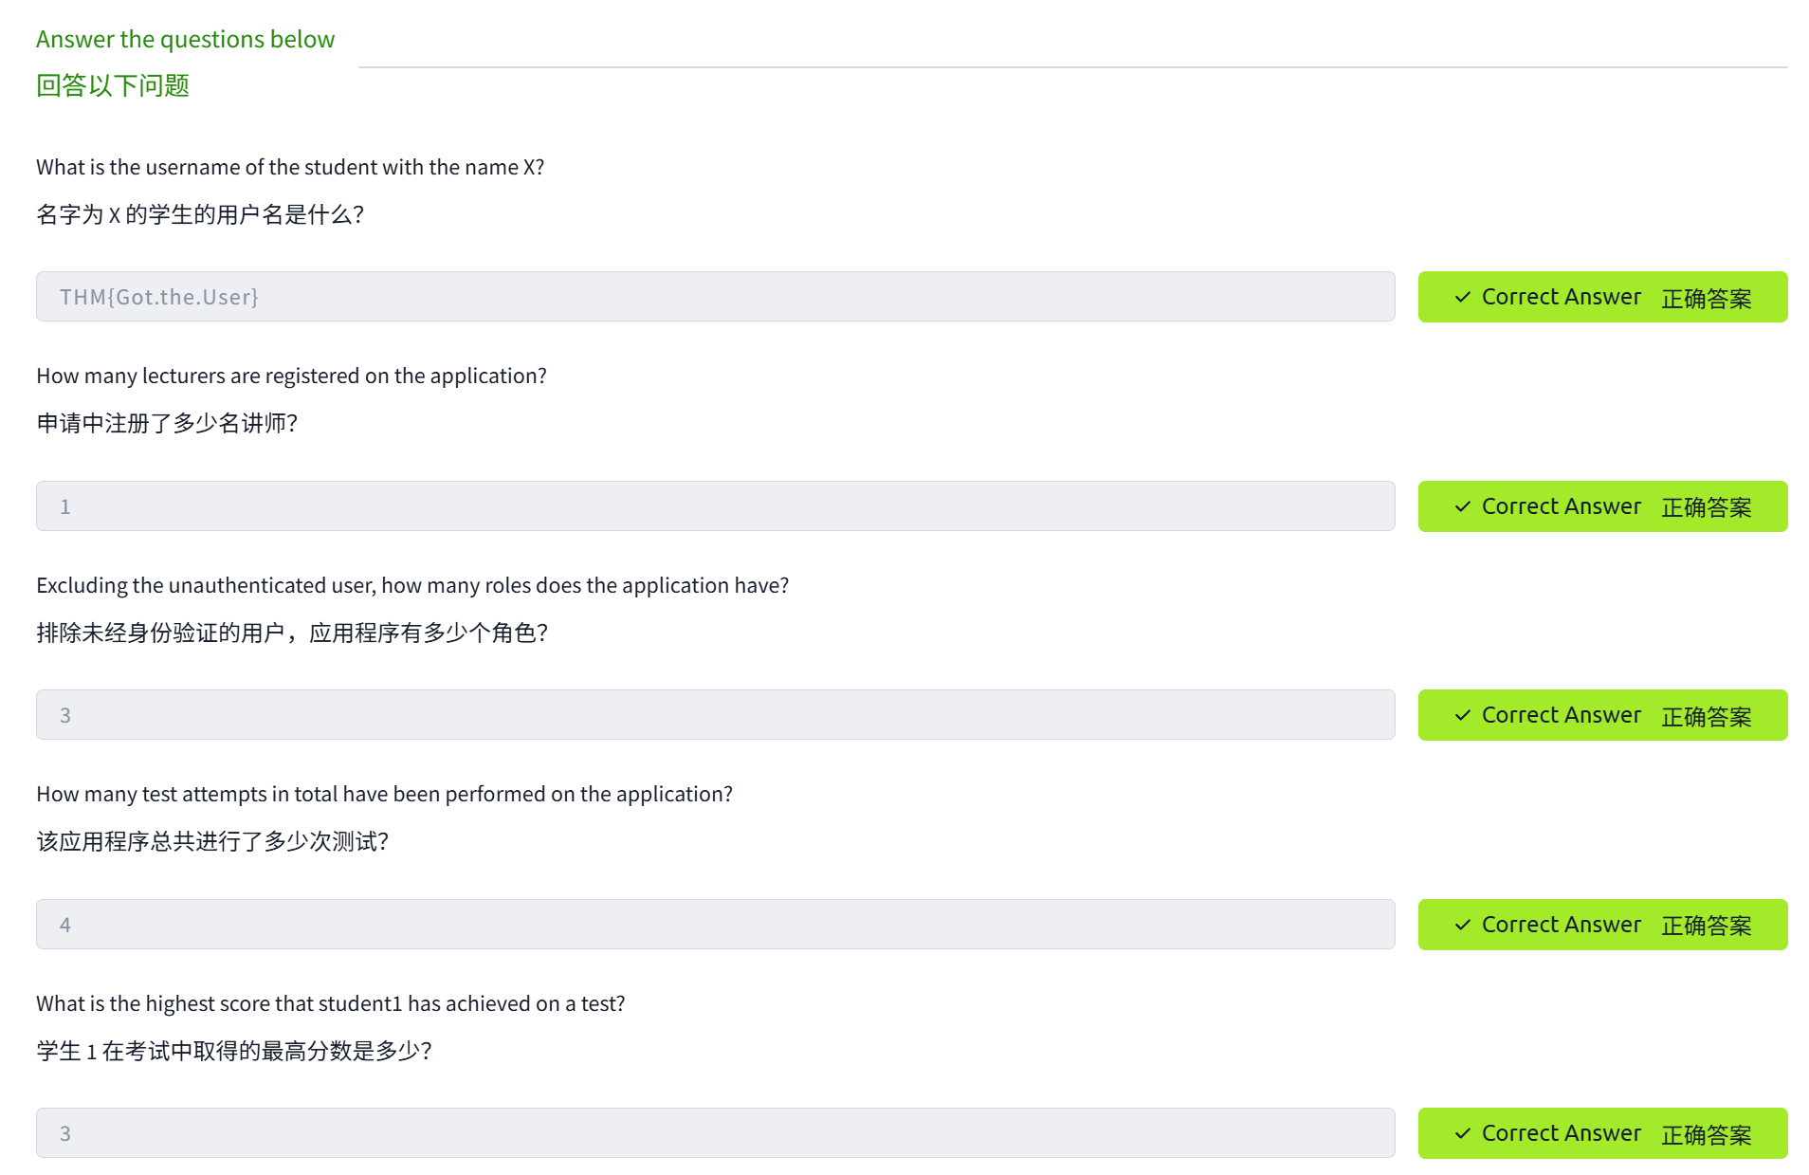The image size is (1809, 1175).
Task: Click Correct Answer button for the student1 score question
Action: point(1602,1133)
